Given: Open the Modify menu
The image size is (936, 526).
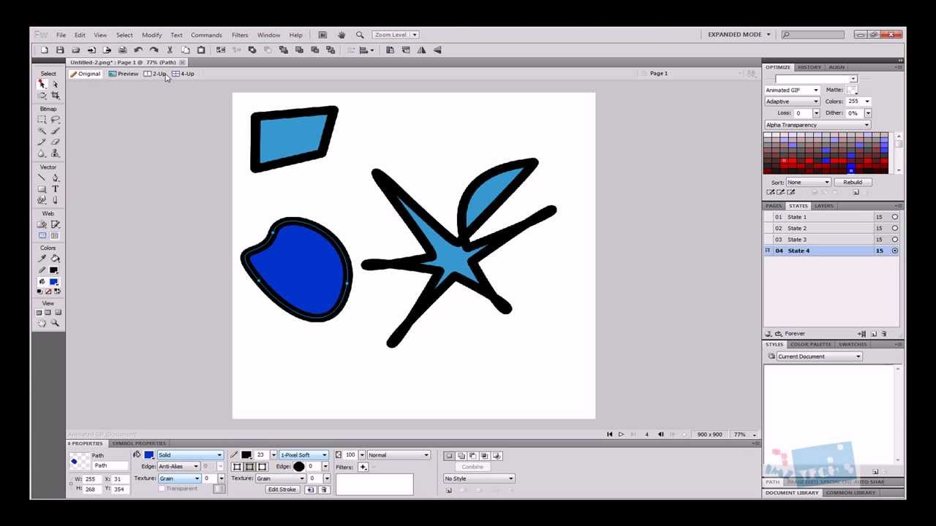Looking at the screenshot, I should [x=152, y=35].
